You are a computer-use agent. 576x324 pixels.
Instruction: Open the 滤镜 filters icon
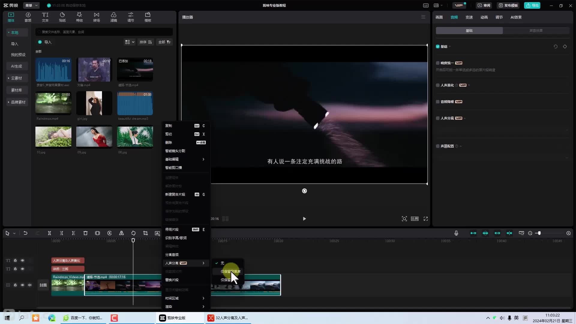pyautogui.click(x=113, y=17)
